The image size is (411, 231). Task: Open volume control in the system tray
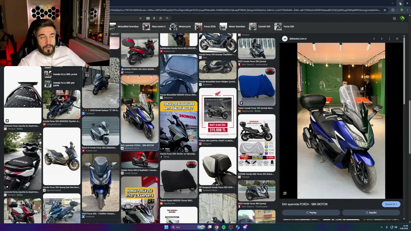click(396, 227)
